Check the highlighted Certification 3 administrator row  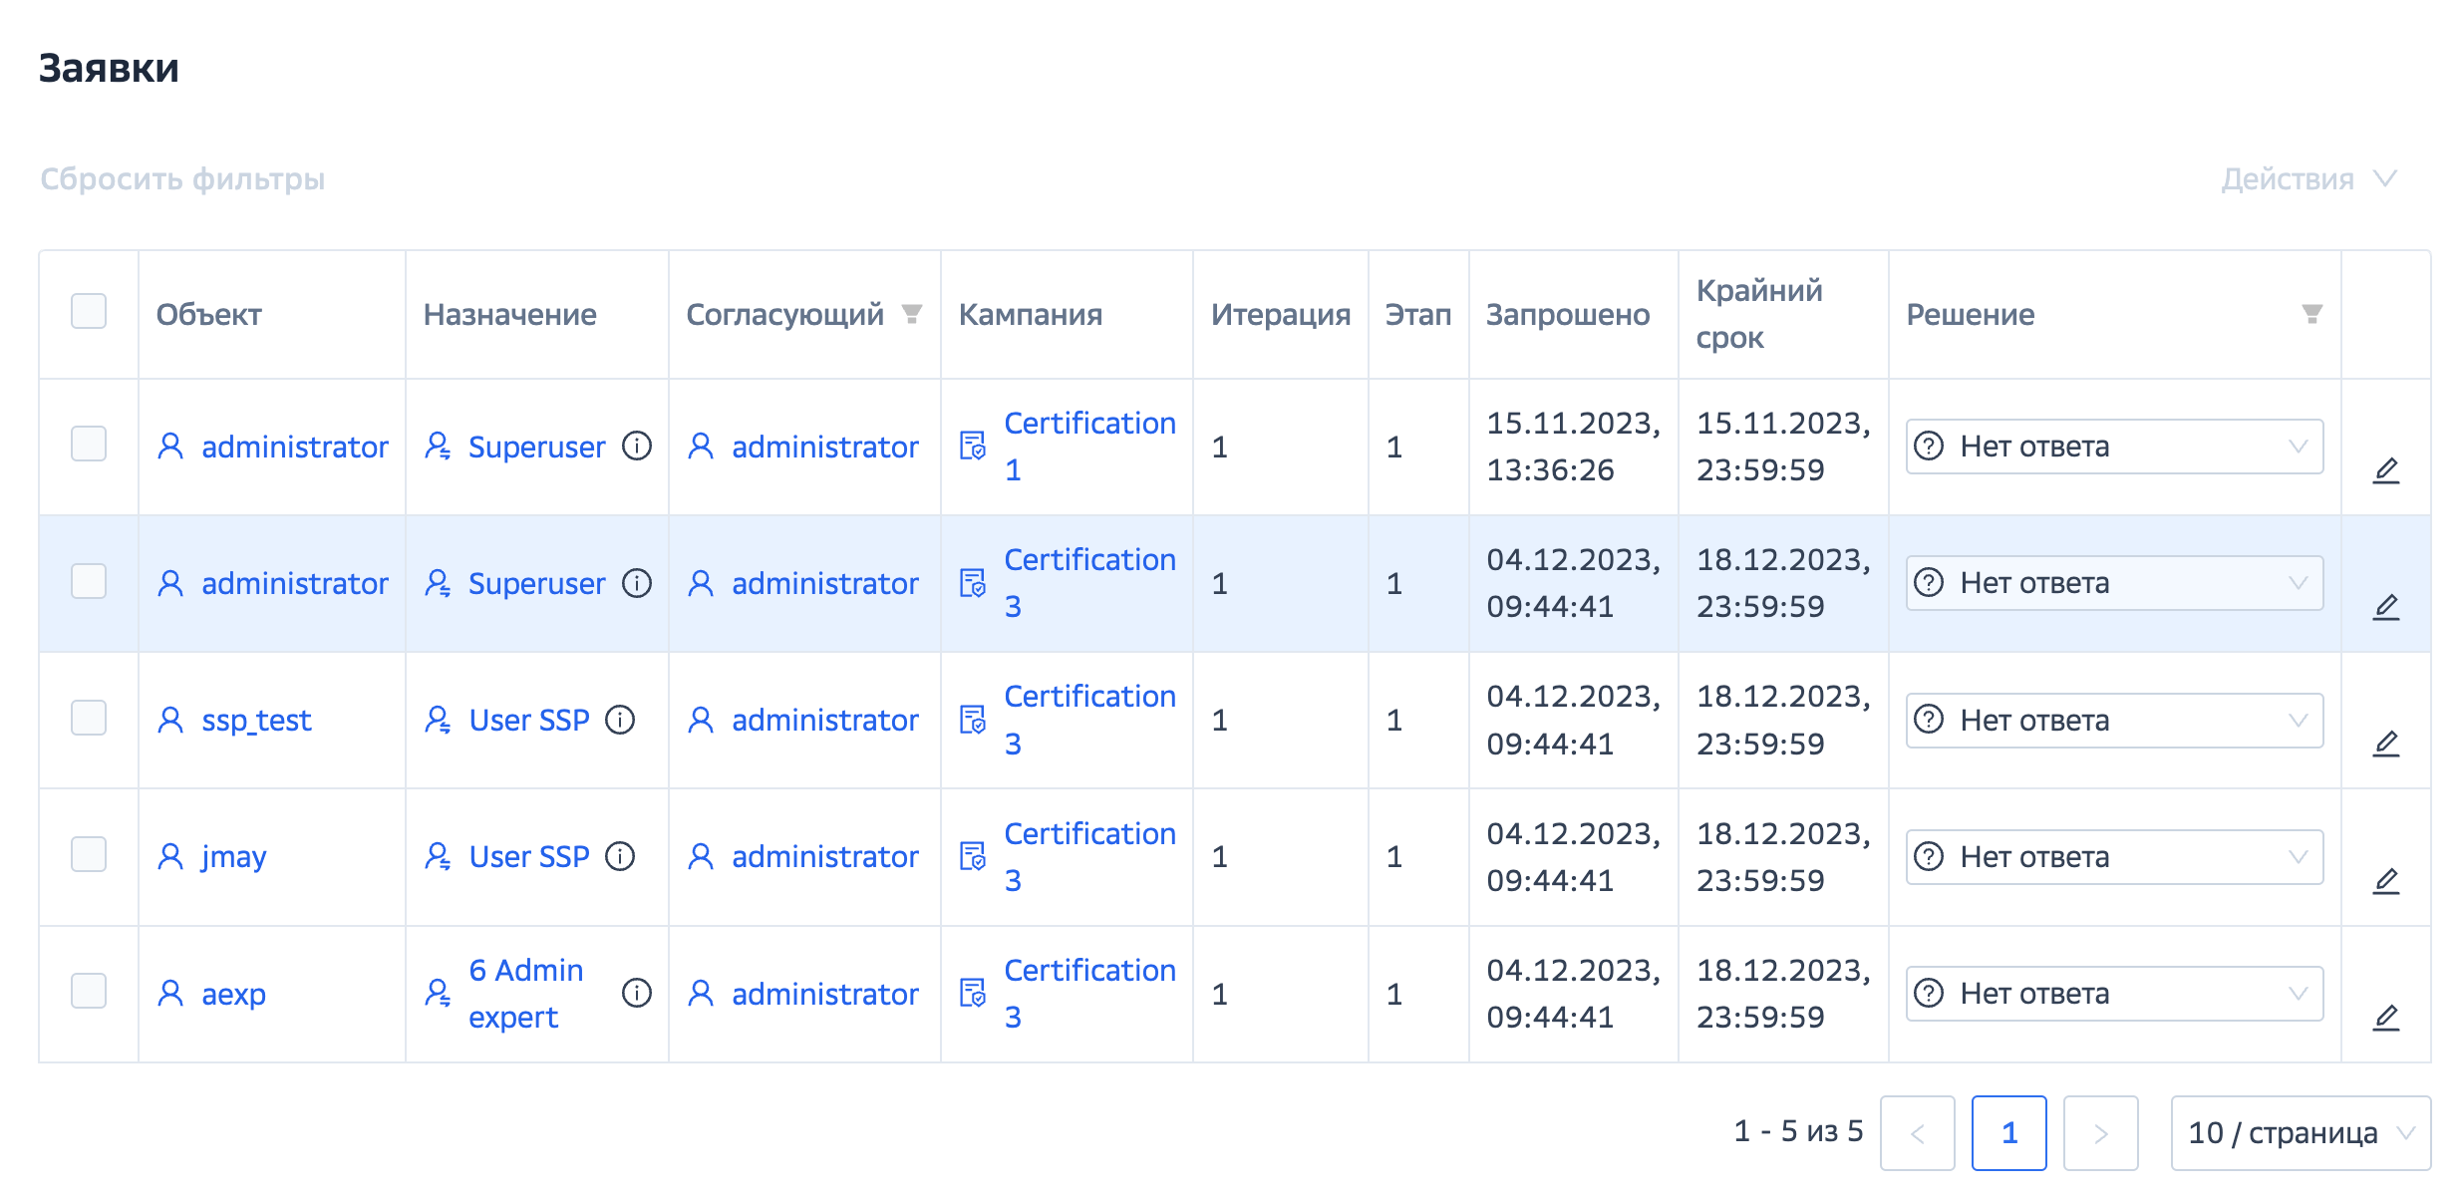[x=89, y=581]
